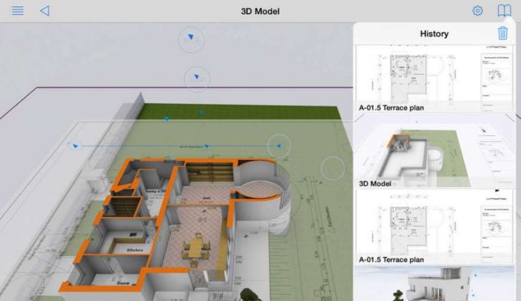
Task: Click the 3D Model title in top bar
Action: click(x=260, y=11)
